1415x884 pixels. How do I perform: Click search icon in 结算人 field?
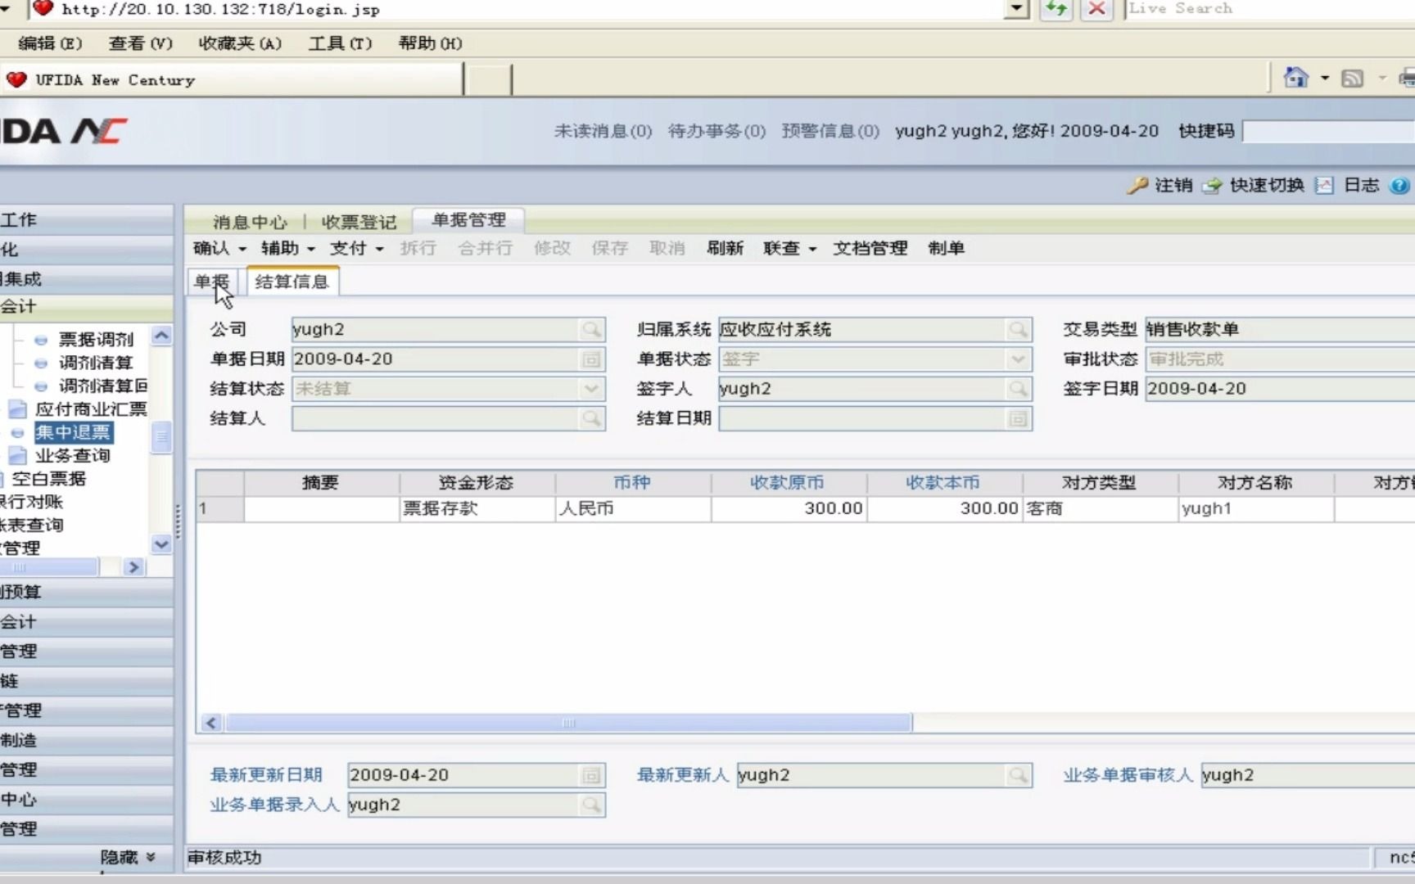click(x=591, y=418)
